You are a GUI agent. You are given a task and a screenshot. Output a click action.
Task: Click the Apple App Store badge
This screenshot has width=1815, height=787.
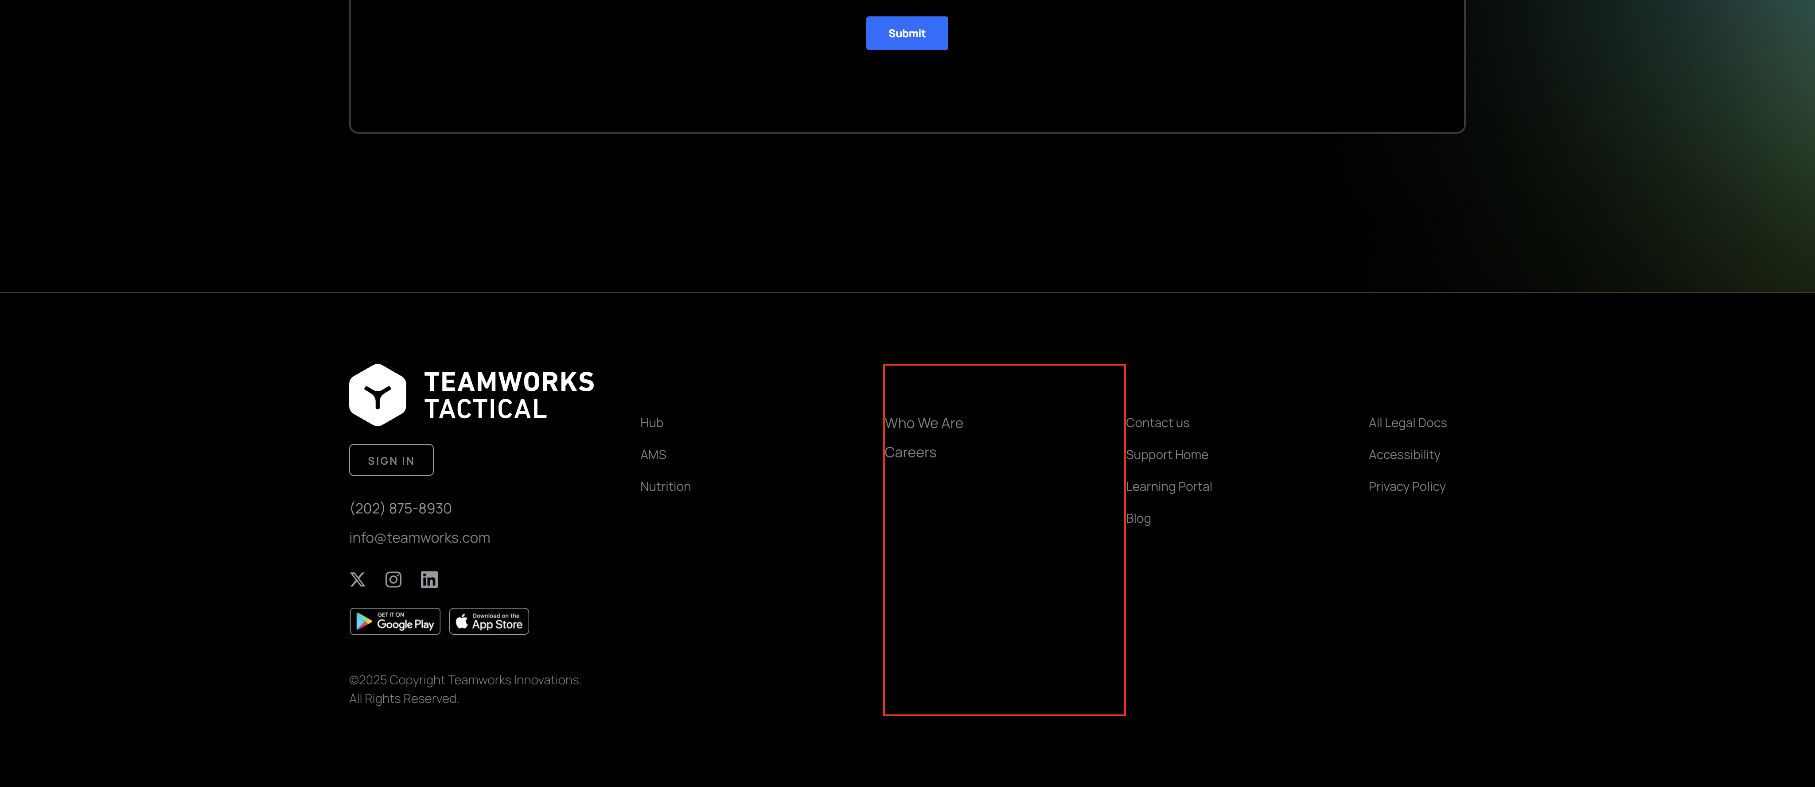(x=489, y=621)
